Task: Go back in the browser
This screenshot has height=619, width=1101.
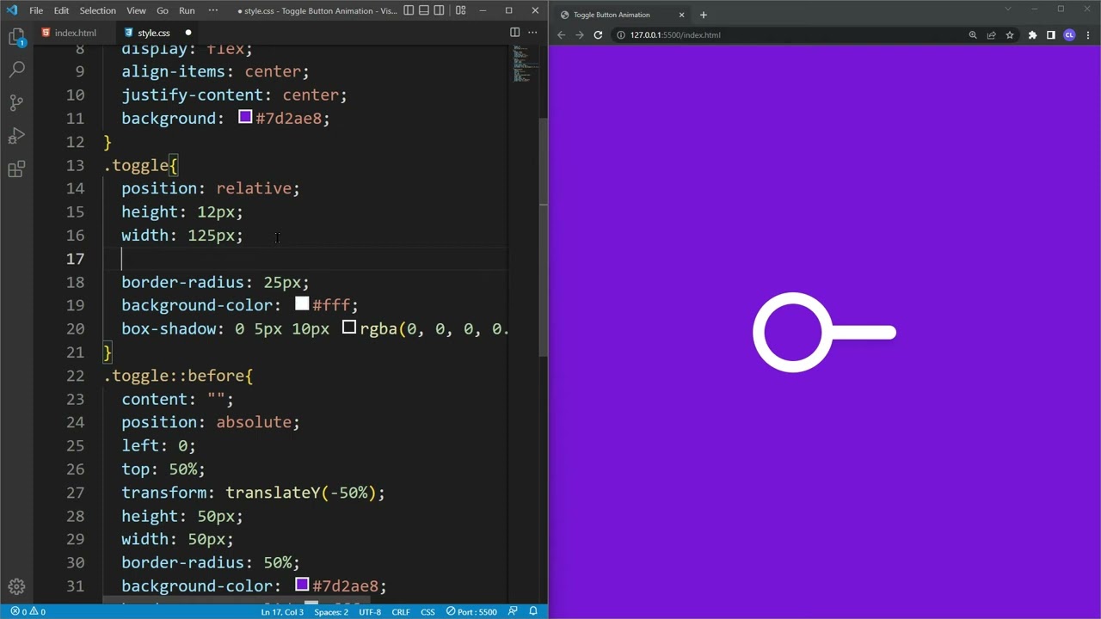Action: pyautogui.click(x=561, y=35)
